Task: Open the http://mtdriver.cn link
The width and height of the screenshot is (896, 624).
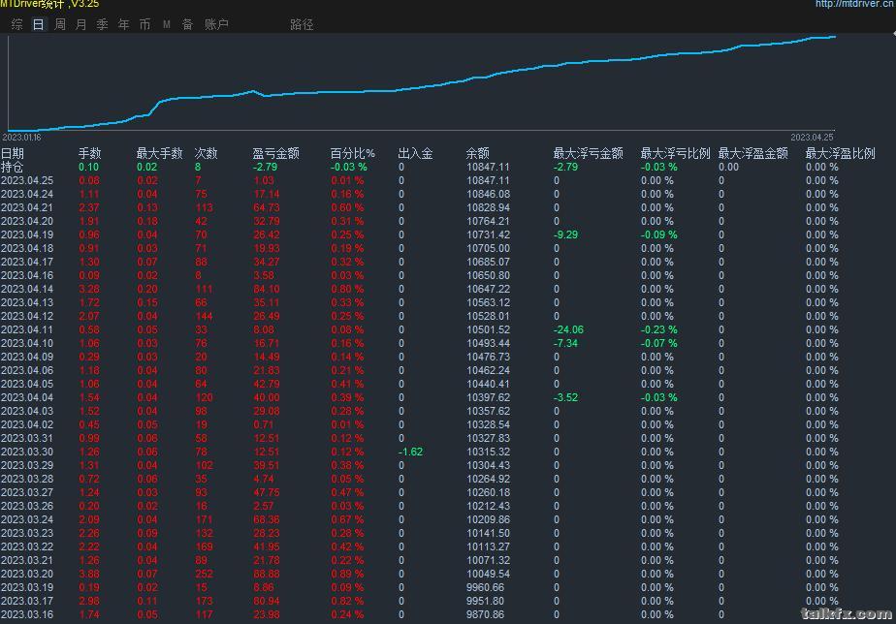Action: 853,4
